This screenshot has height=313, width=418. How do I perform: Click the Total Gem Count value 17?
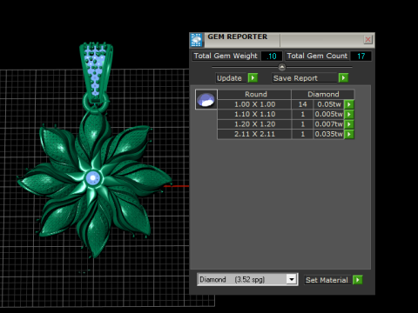point(361,56)
